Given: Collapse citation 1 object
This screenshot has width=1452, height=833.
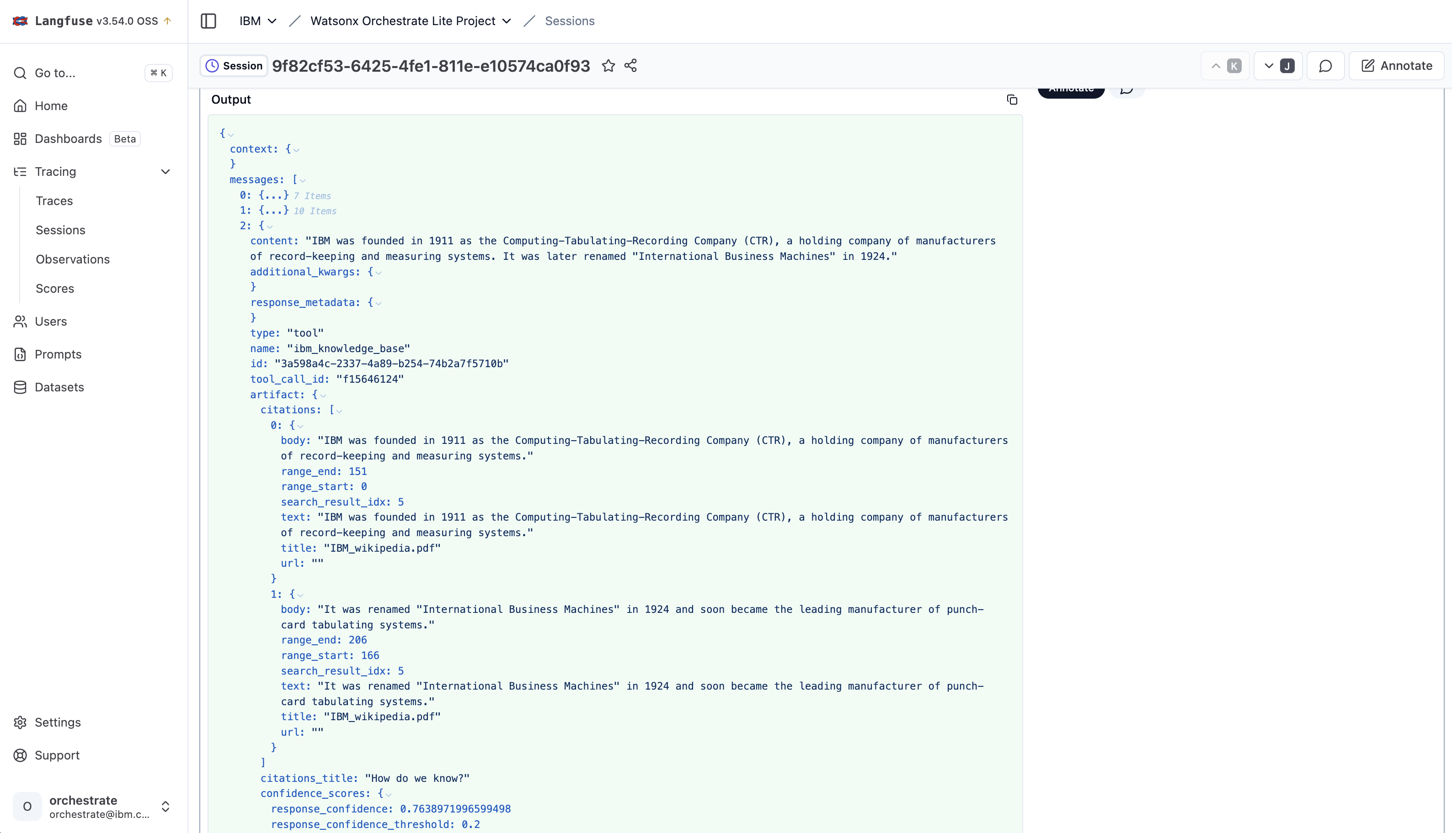Looking at the screenshot, I should (x=300, y=595).
